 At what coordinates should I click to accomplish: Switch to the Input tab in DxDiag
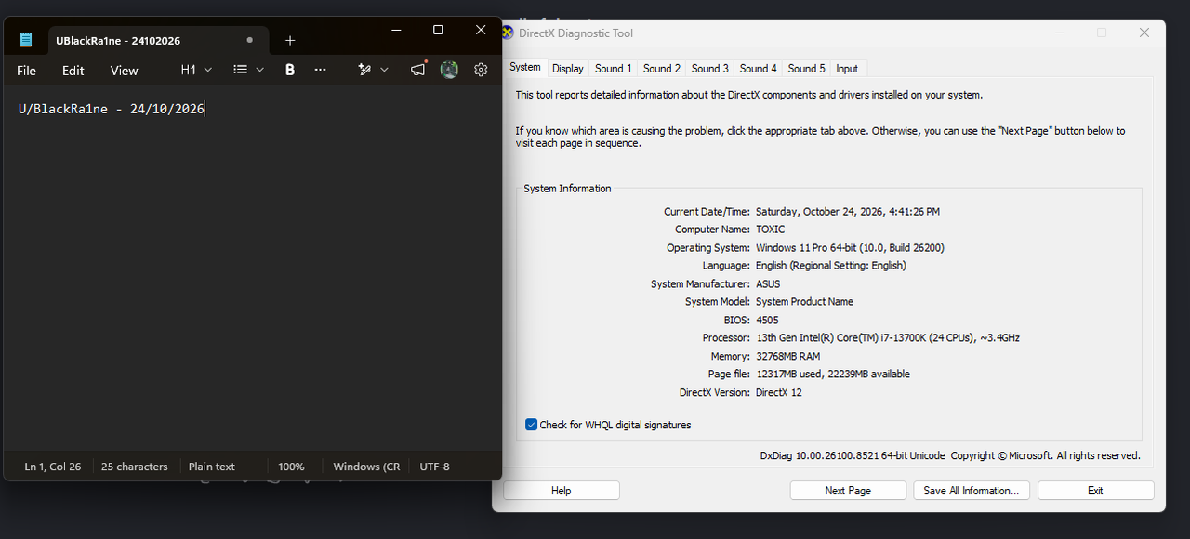coord(847,69)
